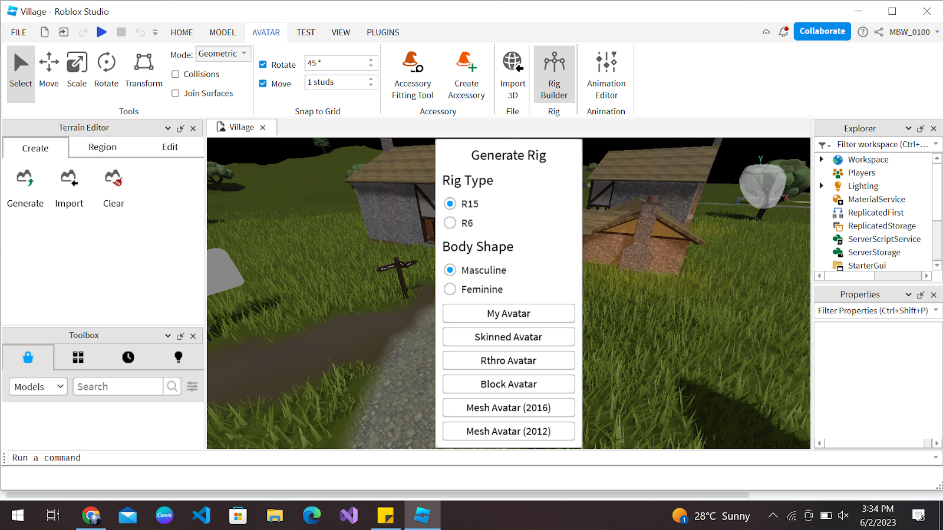Enable Join Surfaces
Screen dimensions: 943x530
176,93
